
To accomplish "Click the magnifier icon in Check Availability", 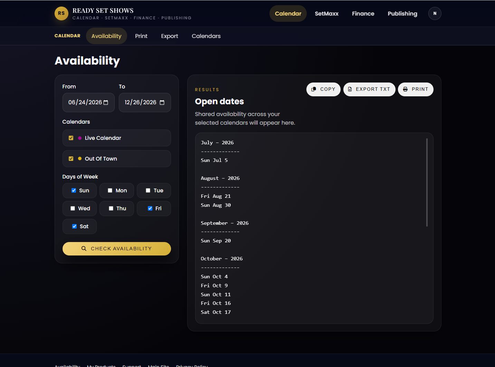I will (84, 249).
